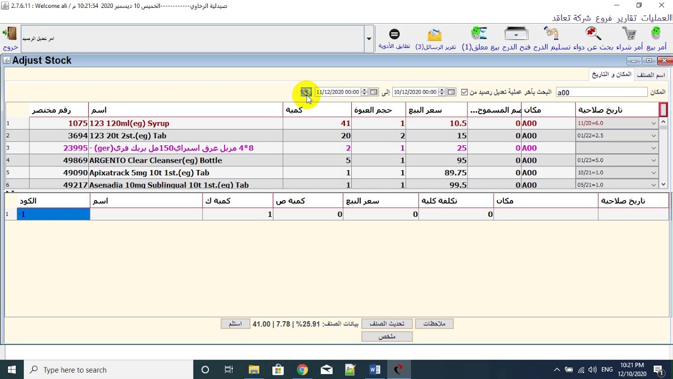
Task: Open the Mail app on the taskbar
Action: click(326, 370)
